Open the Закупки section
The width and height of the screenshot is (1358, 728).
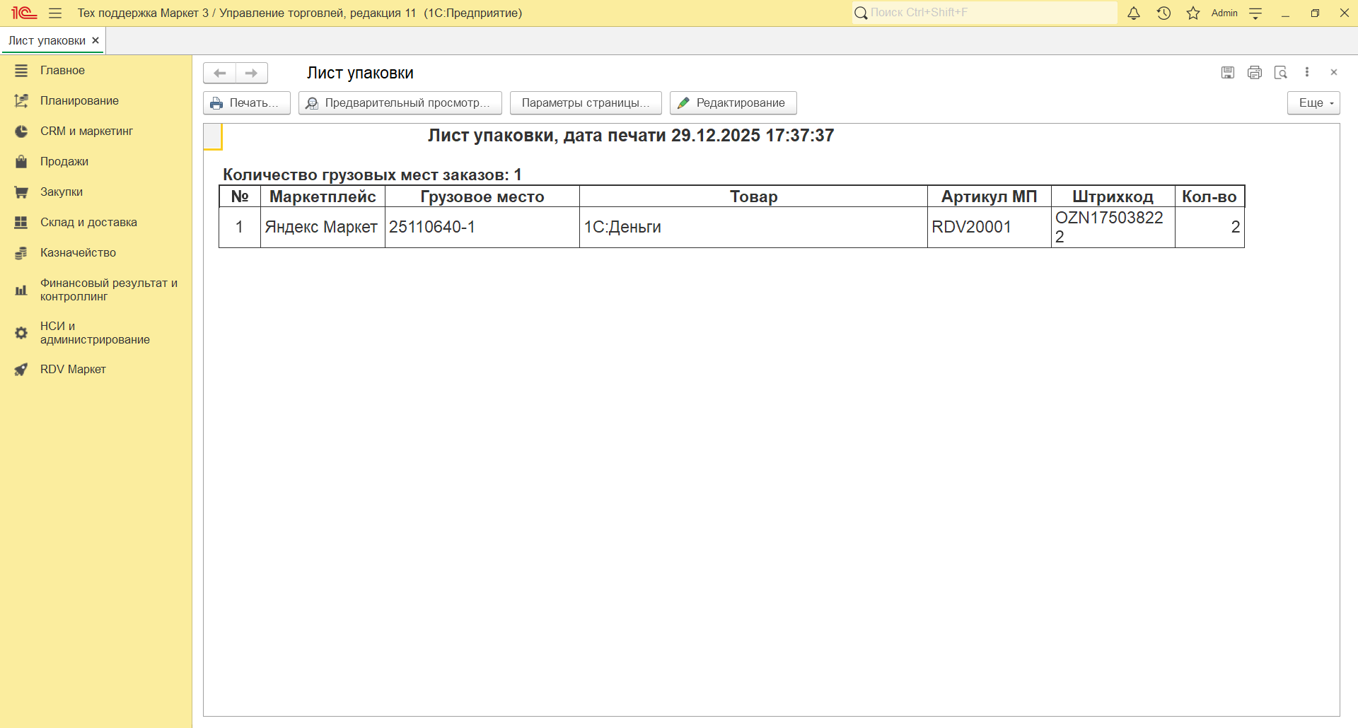[x=96, y=192]
